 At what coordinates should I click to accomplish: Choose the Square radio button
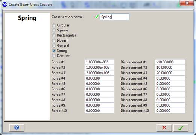(54, 30)
